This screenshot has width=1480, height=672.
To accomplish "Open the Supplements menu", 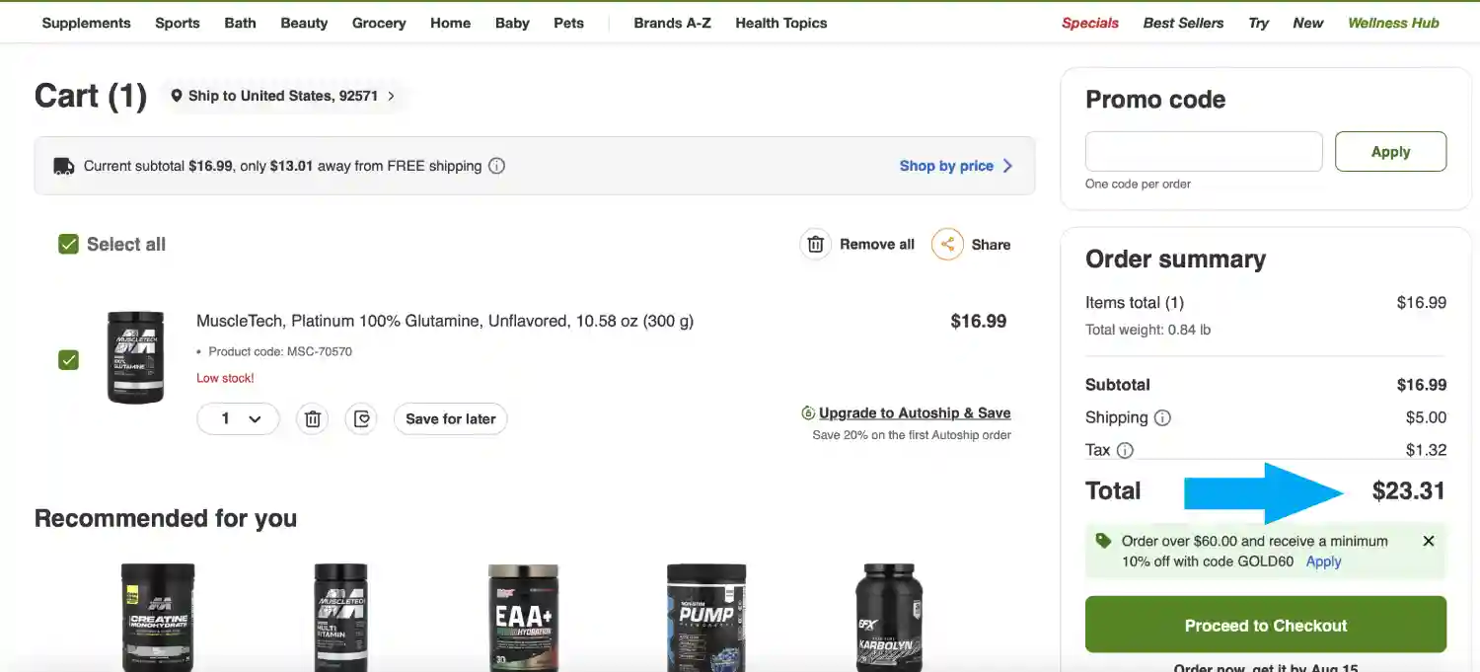I will pyautogui.click(x=86, y=23).
